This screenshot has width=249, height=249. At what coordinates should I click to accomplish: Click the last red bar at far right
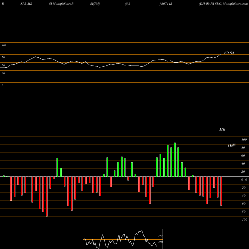coord(221,191)
